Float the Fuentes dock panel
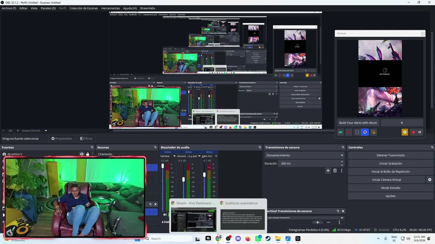435x244 pixels. [x=92, y=147]
